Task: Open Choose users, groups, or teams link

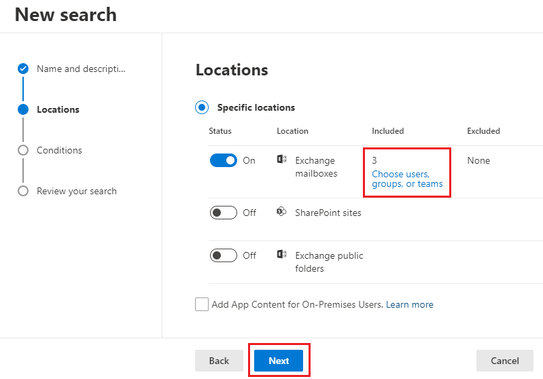Action: pos(407,179)
